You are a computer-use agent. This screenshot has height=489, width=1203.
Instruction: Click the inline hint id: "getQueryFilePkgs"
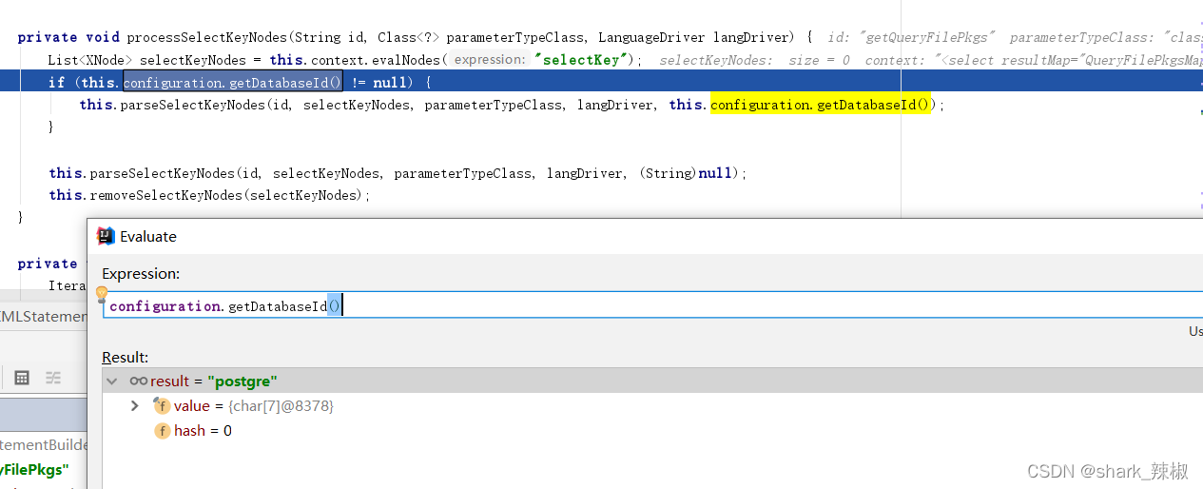tap(911, 37)
